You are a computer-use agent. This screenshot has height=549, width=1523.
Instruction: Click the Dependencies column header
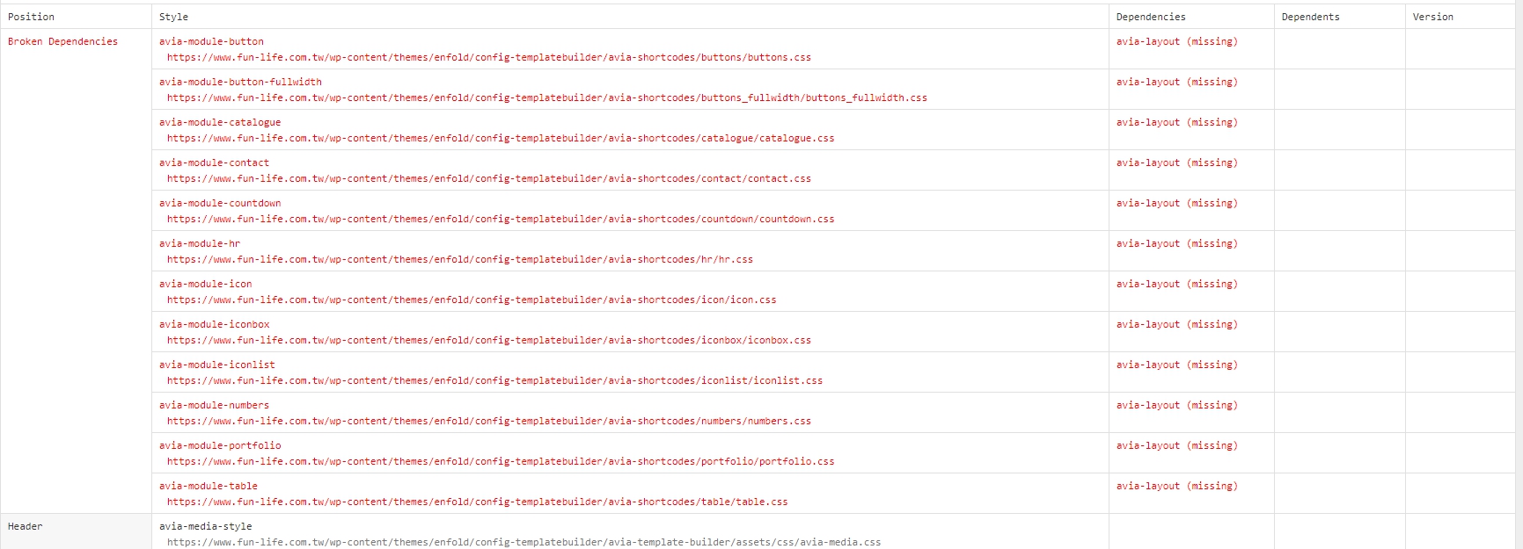point(1150,17)
